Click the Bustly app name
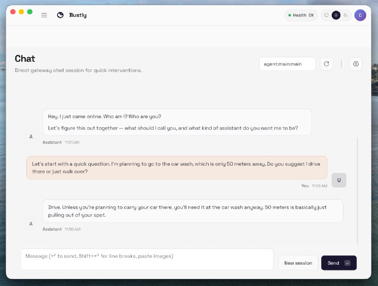 77,15
